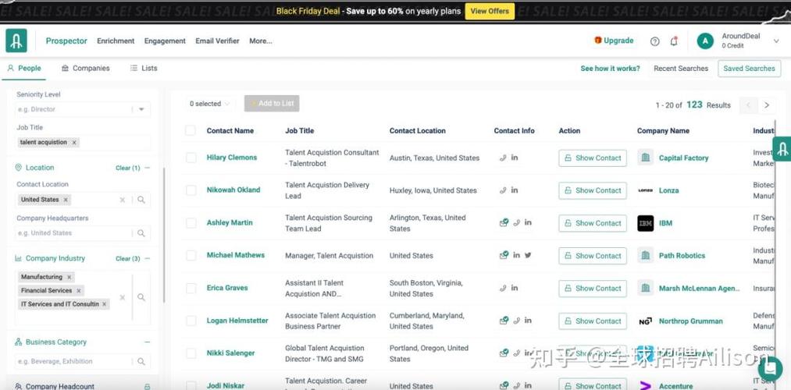
Task: Remove the Manufacturing industry tag
Action: [x=69, y=277]
